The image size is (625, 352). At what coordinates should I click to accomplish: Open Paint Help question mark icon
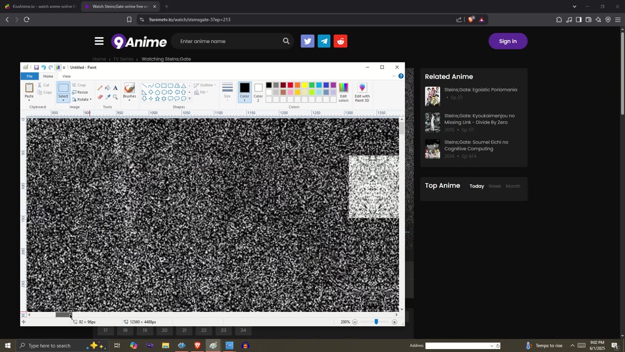(401, 76)
